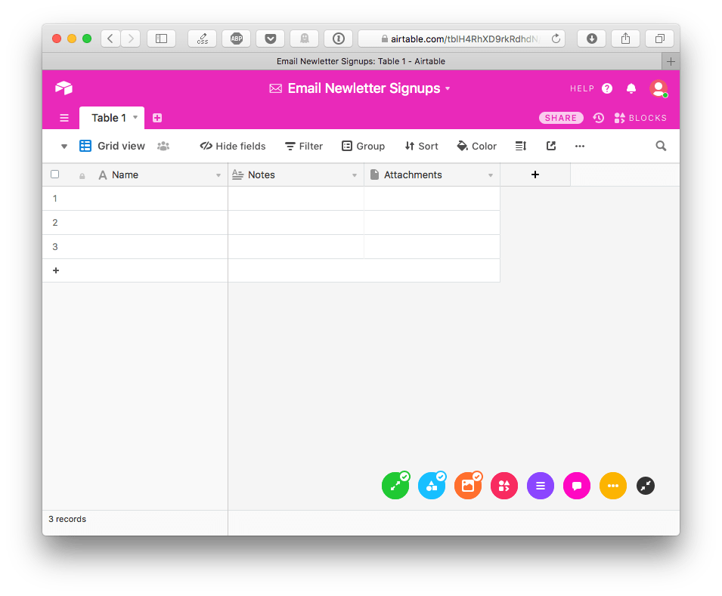The image size is (722, 596).
Task: Open the tables list hamburger menu
Action: [x=64, y=118]
